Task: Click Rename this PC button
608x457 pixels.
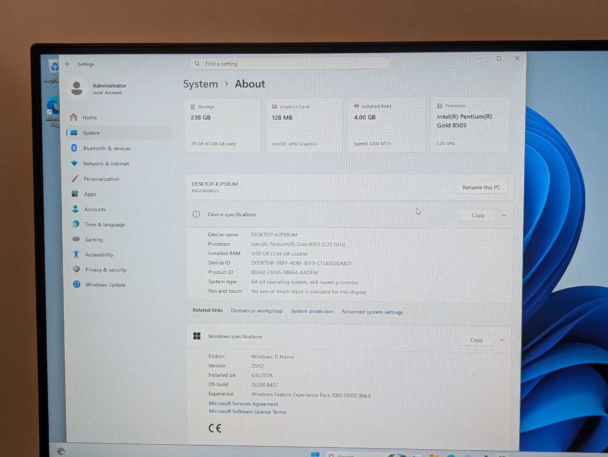Action: [481, 187]
